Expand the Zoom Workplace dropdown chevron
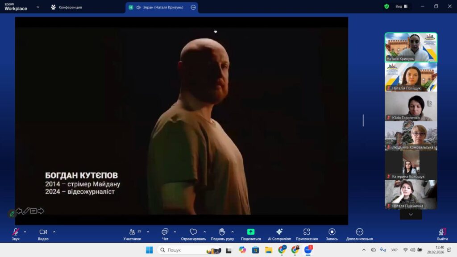457x257 pixels. click(x=38, y=7)
